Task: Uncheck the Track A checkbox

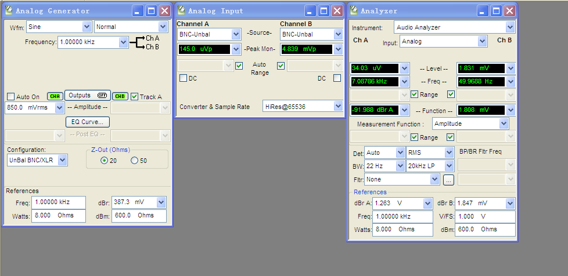Action: click(135, 97)
